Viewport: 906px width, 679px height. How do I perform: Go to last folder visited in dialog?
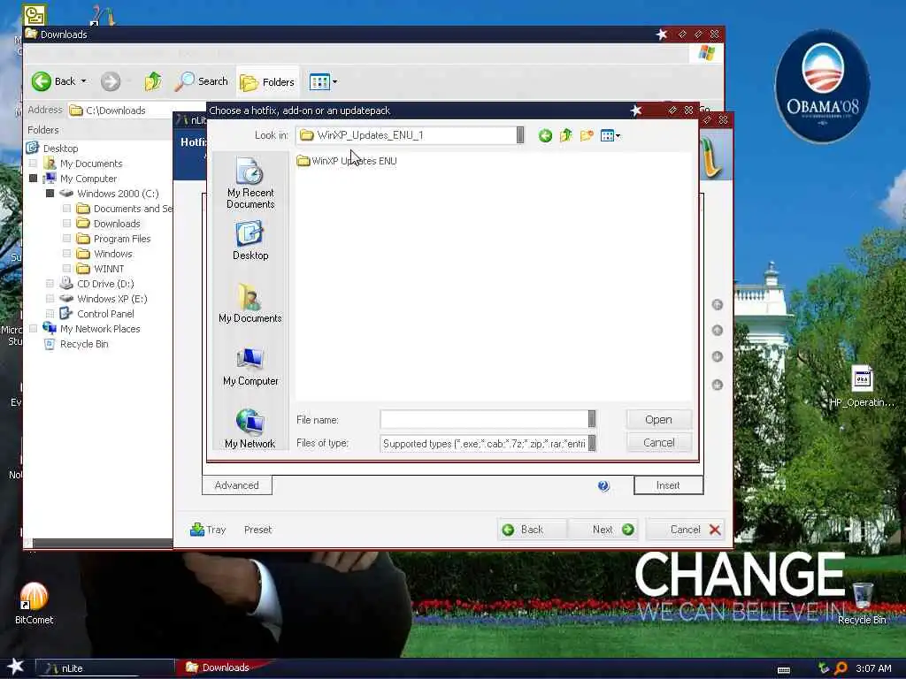[x=545, y=135]
